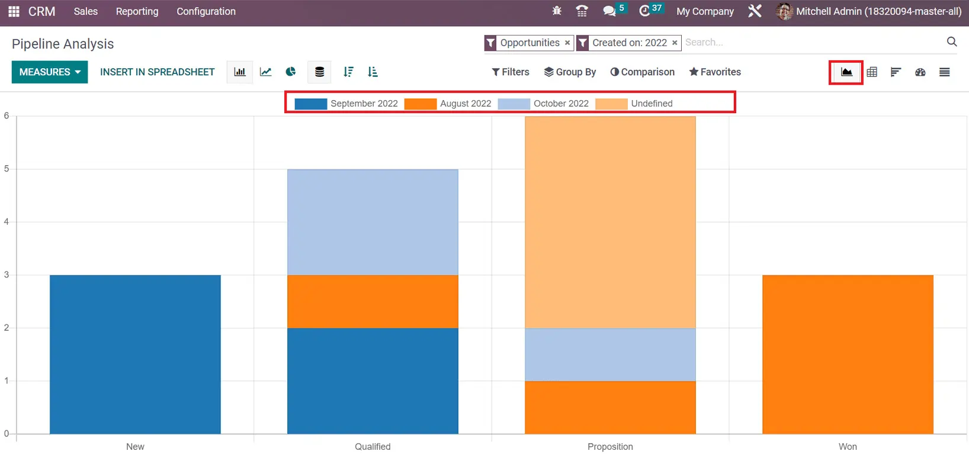Click September segment of Qualified bar

click(373, 381)
